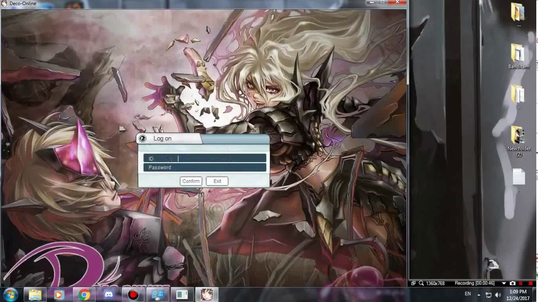
Task: Click the Bandicam magnifier search icon
Action: [421, 284]
